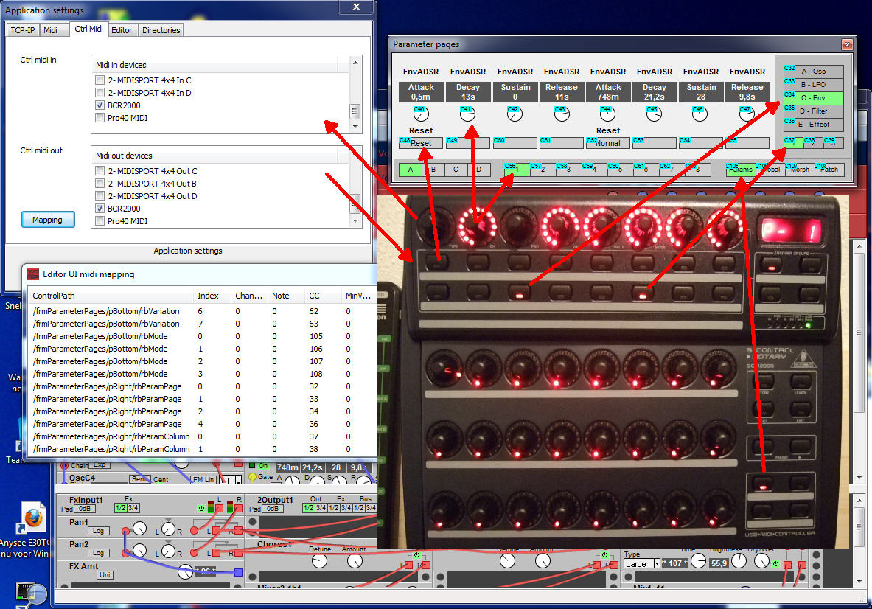Select the D - Filter parameter page
The image size is (872, 609).
[813, 111]
